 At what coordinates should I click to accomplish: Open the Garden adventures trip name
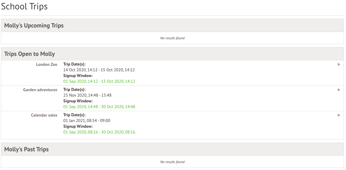40,90
